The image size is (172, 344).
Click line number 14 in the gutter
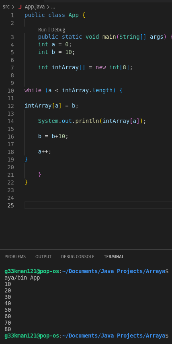pyautogui.click(x=10, y=121)
